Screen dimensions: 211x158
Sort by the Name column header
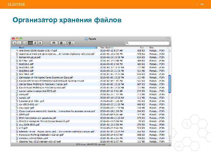click(x=54, y=48)
